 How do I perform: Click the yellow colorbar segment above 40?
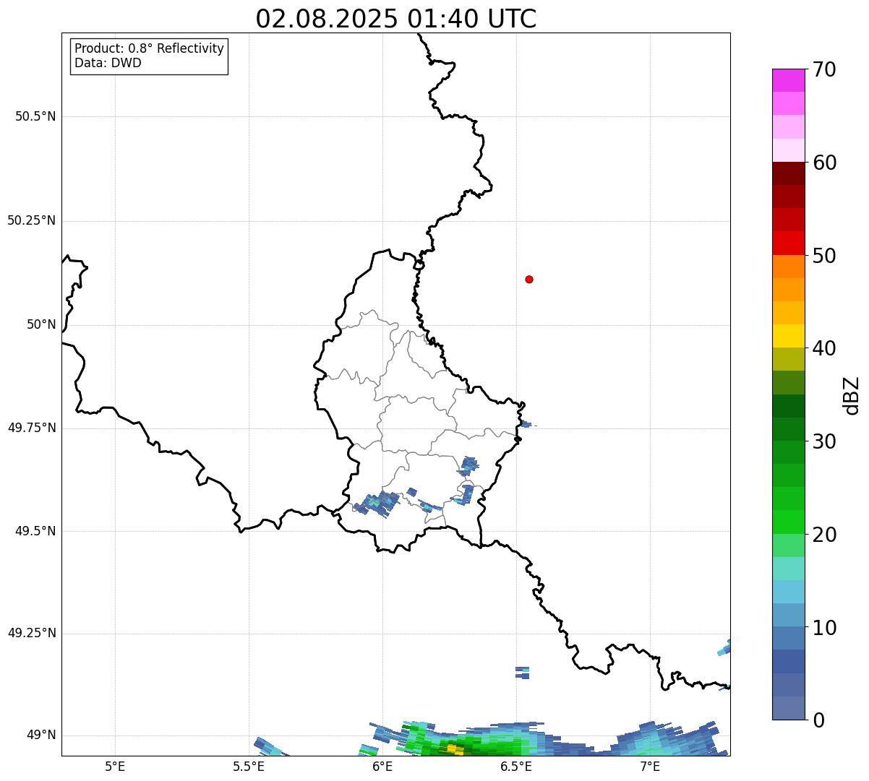click(x=789, y=336)
